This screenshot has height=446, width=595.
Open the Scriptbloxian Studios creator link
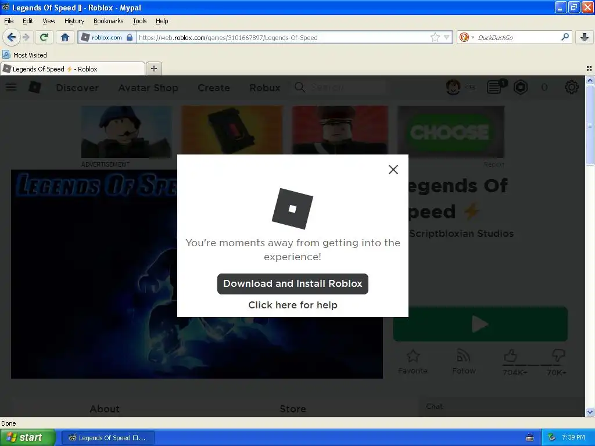coord(461,233)
